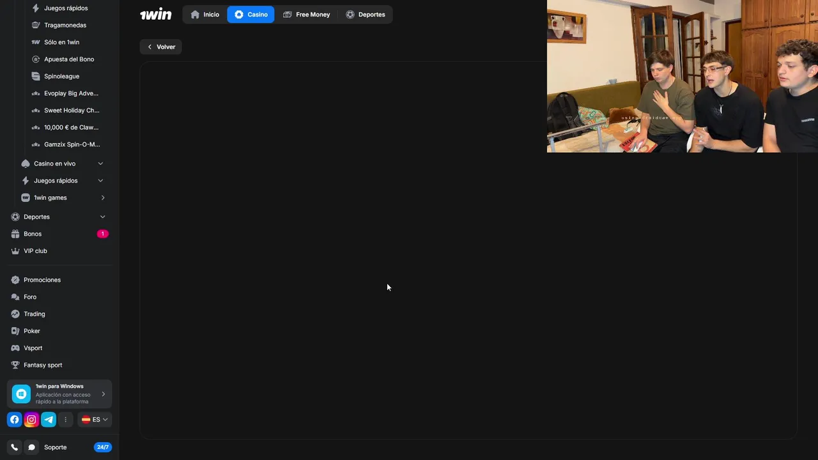
Task: Open the Instagram social icon
Action: [x=31, y=420]
